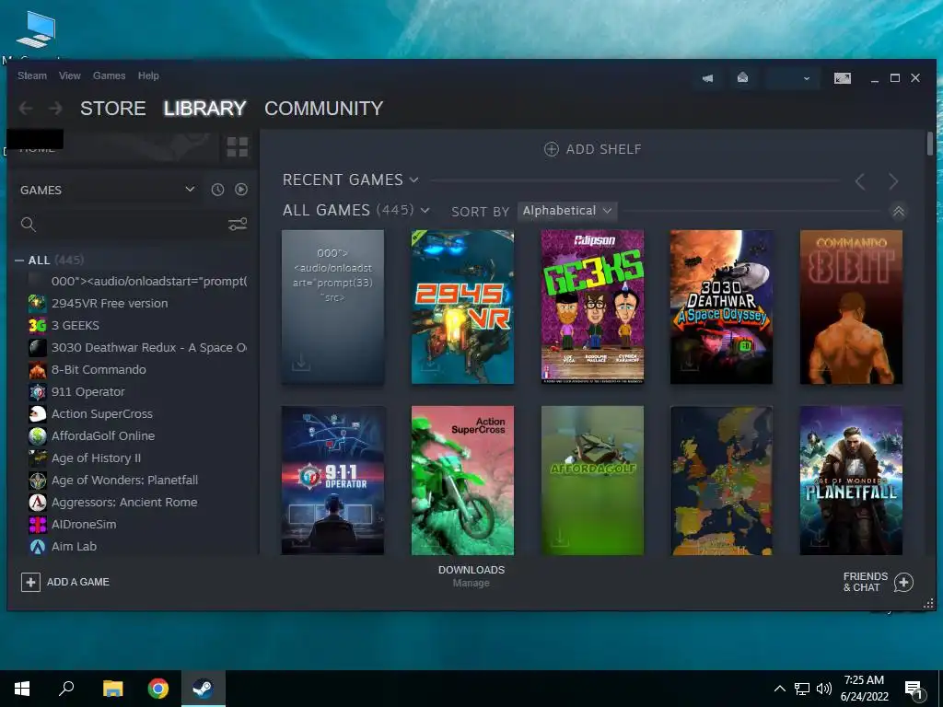Image resolution: width=943 pixels, height=707 pixels.
Task: Expand the GAMES filter dropdown
Action: [190, 190]
